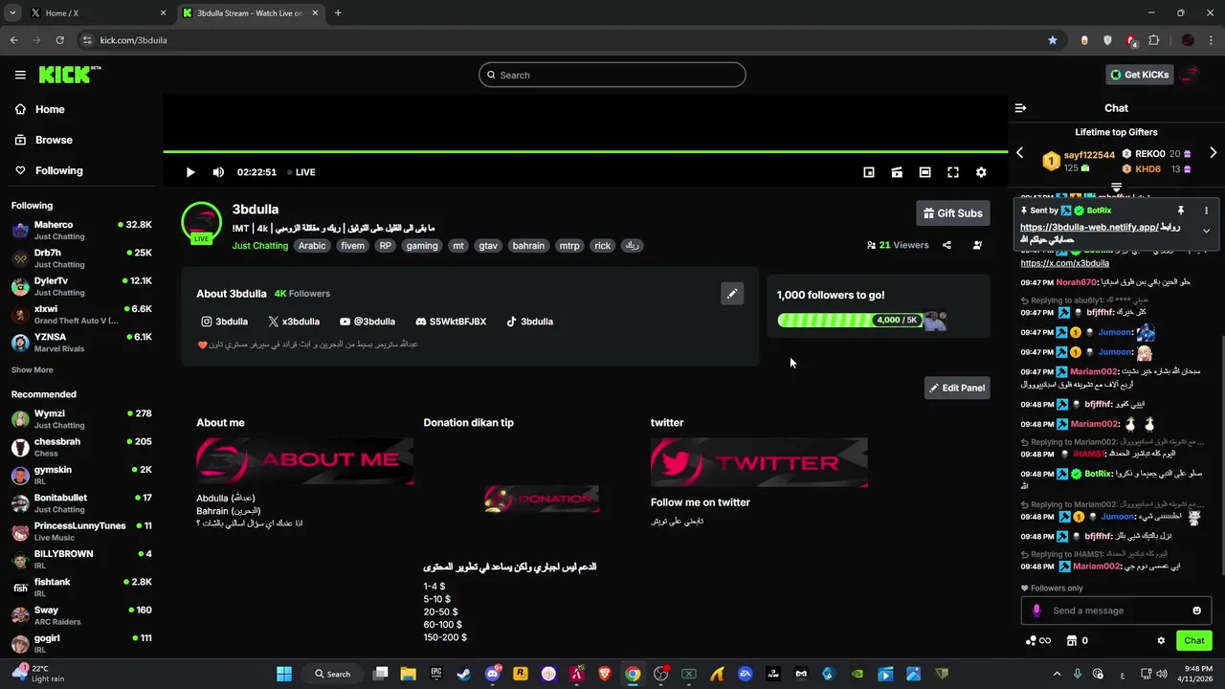Screen dimensions: 1225x689
Task: Open recommended channel chessbrah
Action: 81,447
